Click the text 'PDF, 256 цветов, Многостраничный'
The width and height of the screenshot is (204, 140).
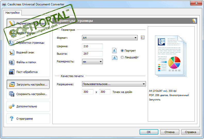(169, 95)
